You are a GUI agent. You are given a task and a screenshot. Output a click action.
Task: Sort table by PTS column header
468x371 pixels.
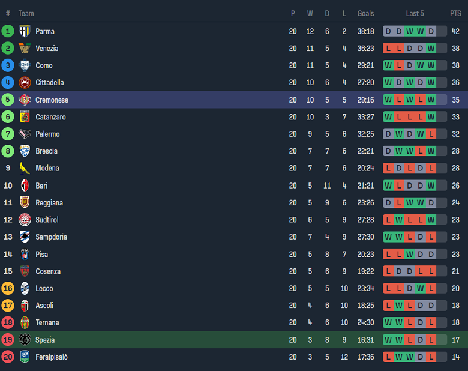pyautogui.click(x=455, y=13)
